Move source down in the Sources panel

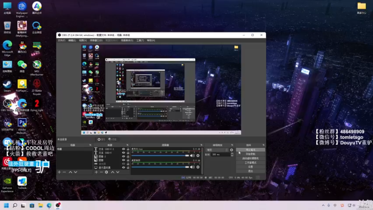[x=118, y=172]
